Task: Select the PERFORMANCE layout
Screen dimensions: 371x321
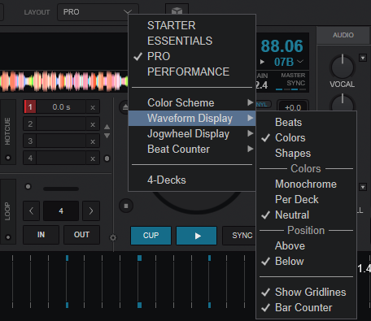Action: (188, 72)
